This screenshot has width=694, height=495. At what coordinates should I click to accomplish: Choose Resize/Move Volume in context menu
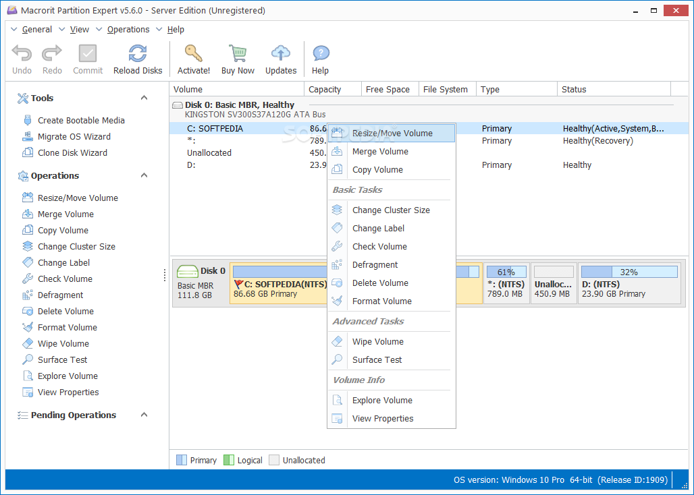click(392, 133)
